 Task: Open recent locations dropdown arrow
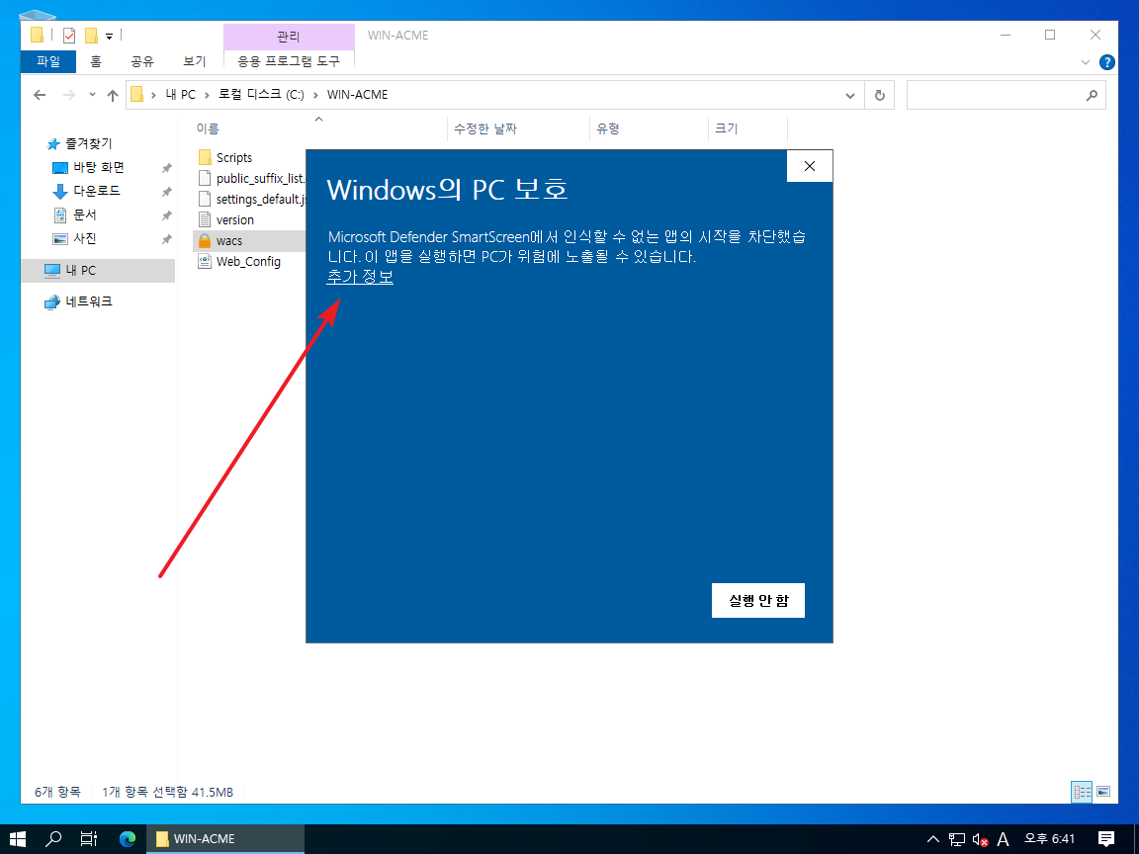coord(92,95)
